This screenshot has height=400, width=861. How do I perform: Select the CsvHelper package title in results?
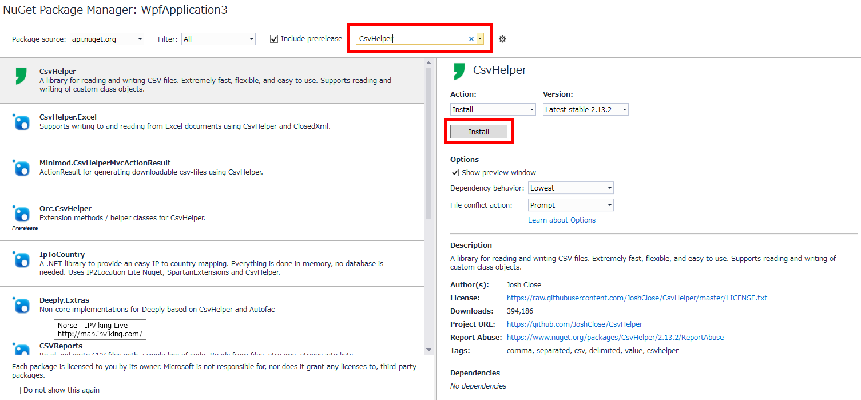click(58, 72)
